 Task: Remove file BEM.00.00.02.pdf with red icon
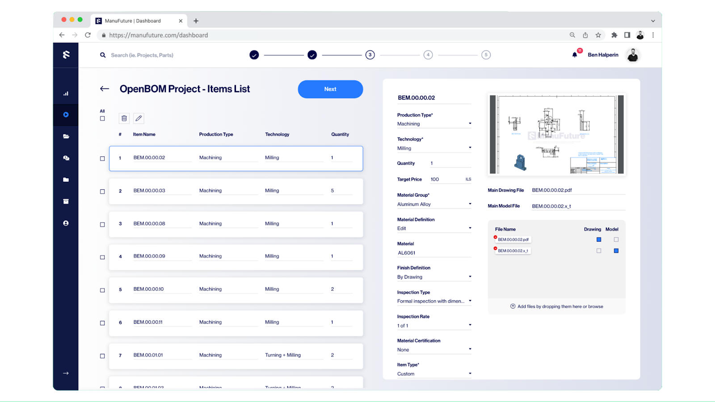(495, 237)
